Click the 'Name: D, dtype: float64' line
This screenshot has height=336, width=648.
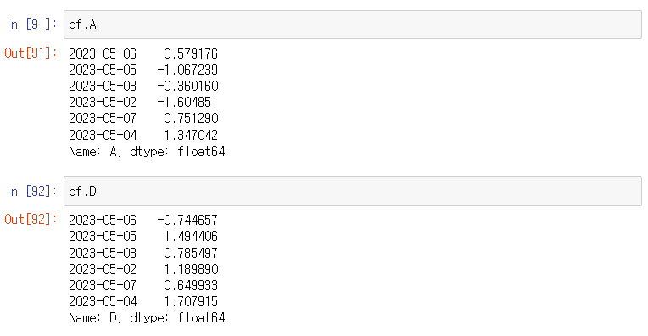point(147,318)
